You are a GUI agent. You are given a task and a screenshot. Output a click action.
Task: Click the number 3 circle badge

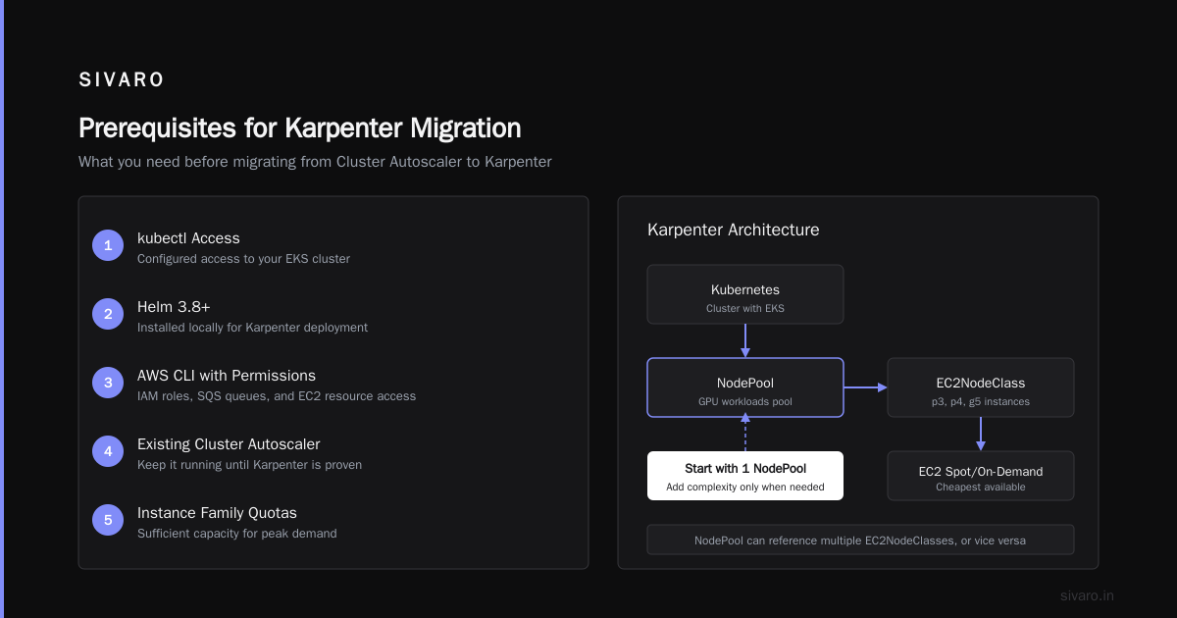click(x=108, y=383)
